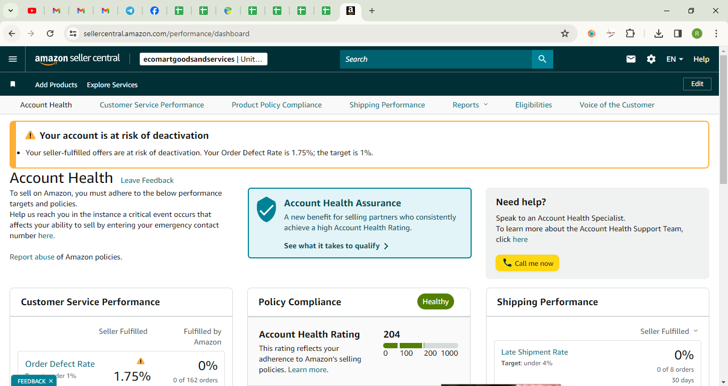
Task: Switch to the Facebook browser tab
Action: pos(155,11)
